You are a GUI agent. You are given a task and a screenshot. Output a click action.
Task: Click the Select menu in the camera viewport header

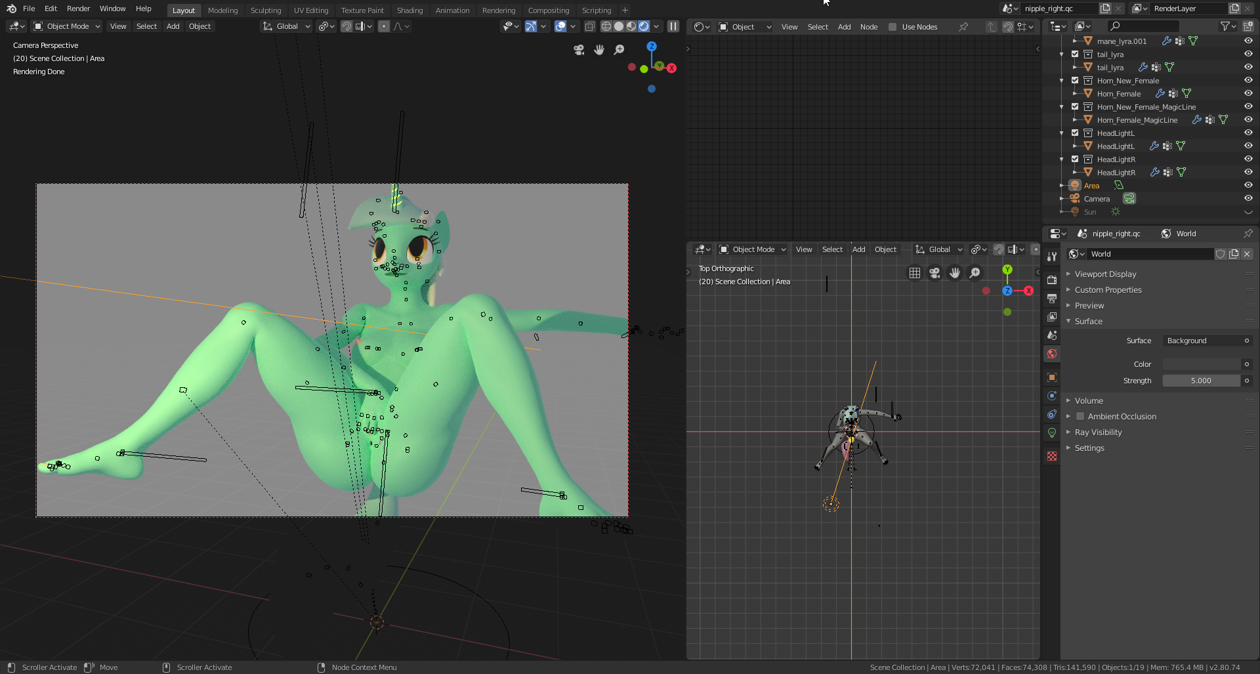tap(146, 26)
